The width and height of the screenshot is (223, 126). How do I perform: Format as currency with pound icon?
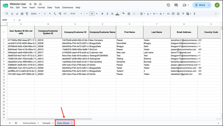[45, 14]
